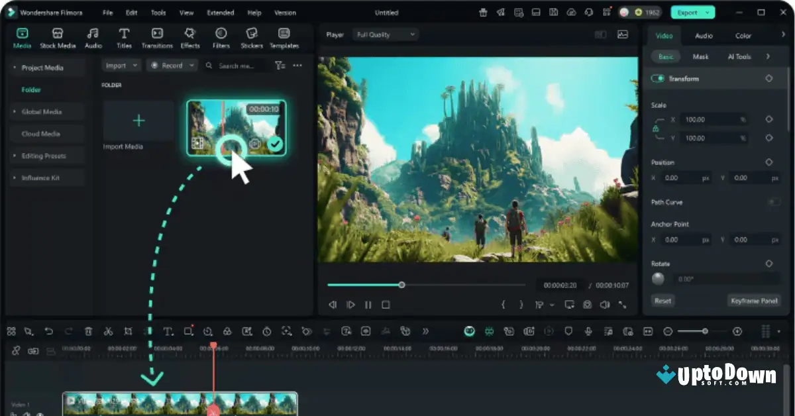Viewport: 795px width, 416px height.
Task: Delete the clip using the trash icon
Action: tap(89, 331)
